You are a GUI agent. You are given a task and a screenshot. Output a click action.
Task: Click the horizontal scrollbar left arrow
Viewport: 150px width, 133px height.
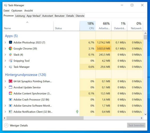click(5, 118)
